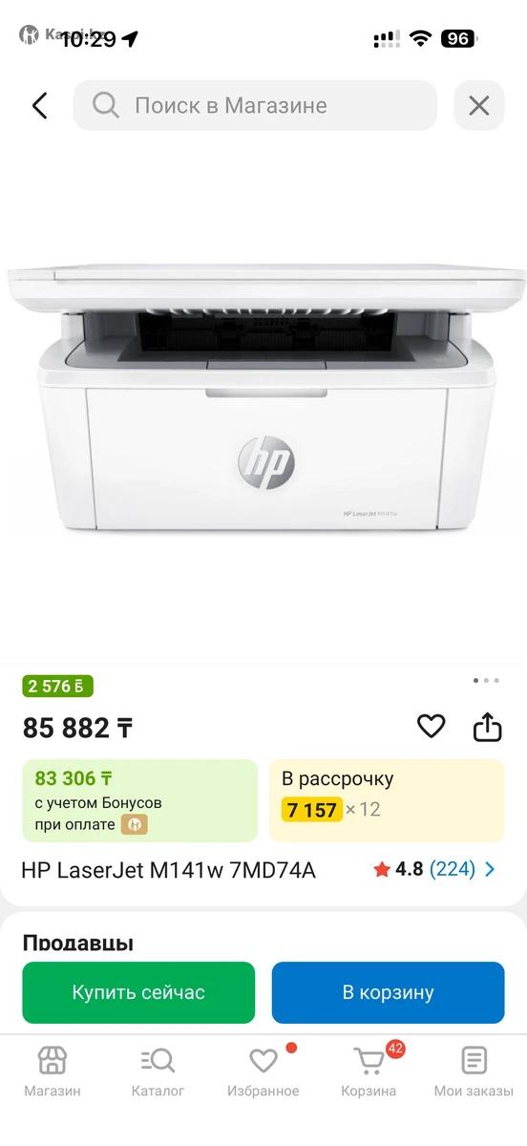Go back using the left chevron
Image resolution: width=527 pixels, height=1146 pixels.
[x=39, y=105]
